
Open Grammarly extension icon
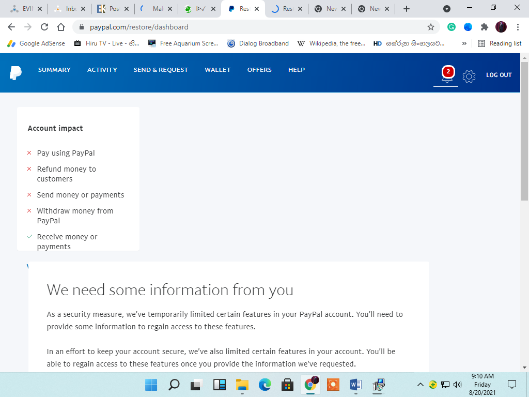pos(452,27)
